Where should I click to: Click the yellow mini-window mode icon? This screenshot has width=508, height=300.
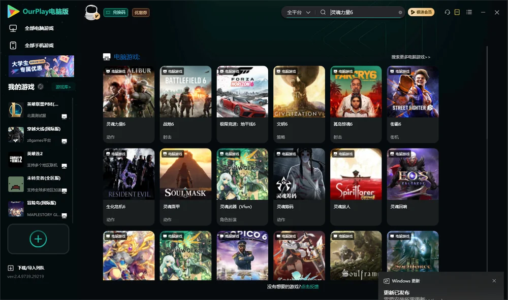[457, 12]
